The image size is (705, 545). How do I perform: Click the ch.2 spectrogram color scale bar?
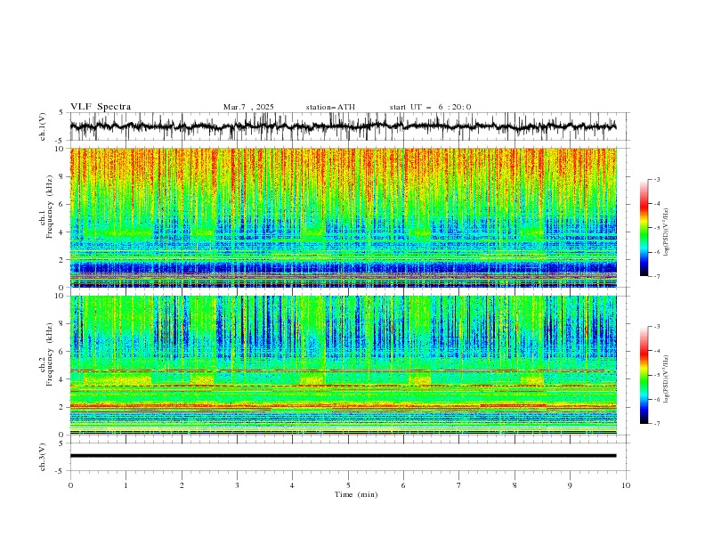644,375
